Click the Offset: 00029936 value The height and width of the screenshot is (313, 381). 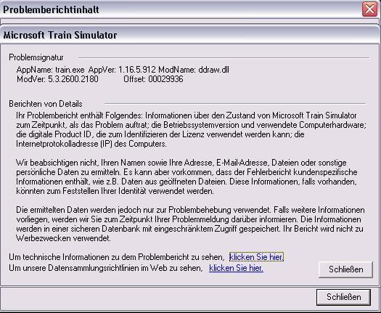[153, 79]
